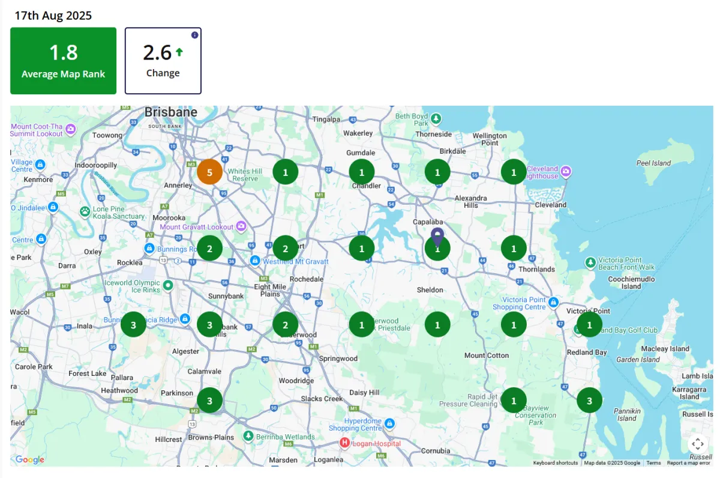Viewport: 720px width, 478px height.
Task: Select the purple business location pin
Action: pos(437,236)
